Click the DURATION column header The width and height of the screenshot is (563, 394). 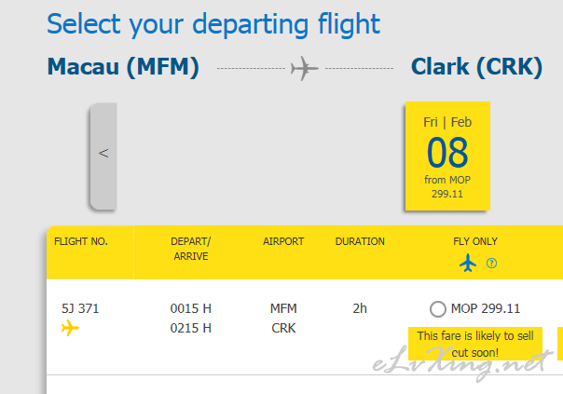click(x=360, y=241)
